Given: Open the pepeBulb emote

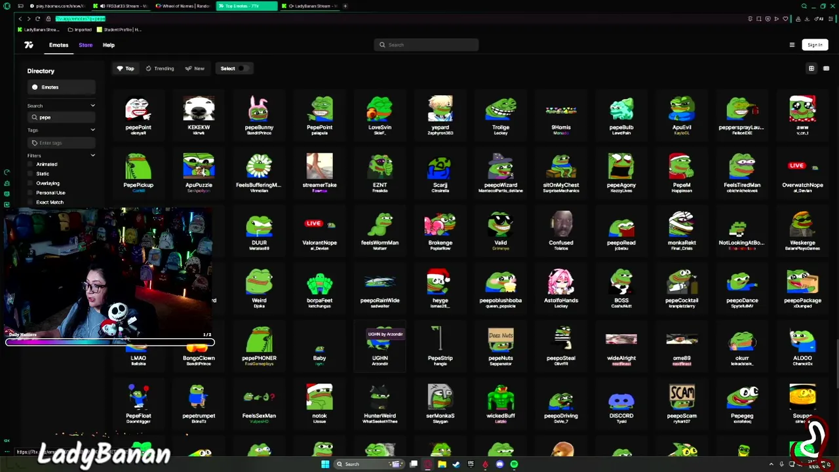Looking at the screenshot, I should 621,115.
